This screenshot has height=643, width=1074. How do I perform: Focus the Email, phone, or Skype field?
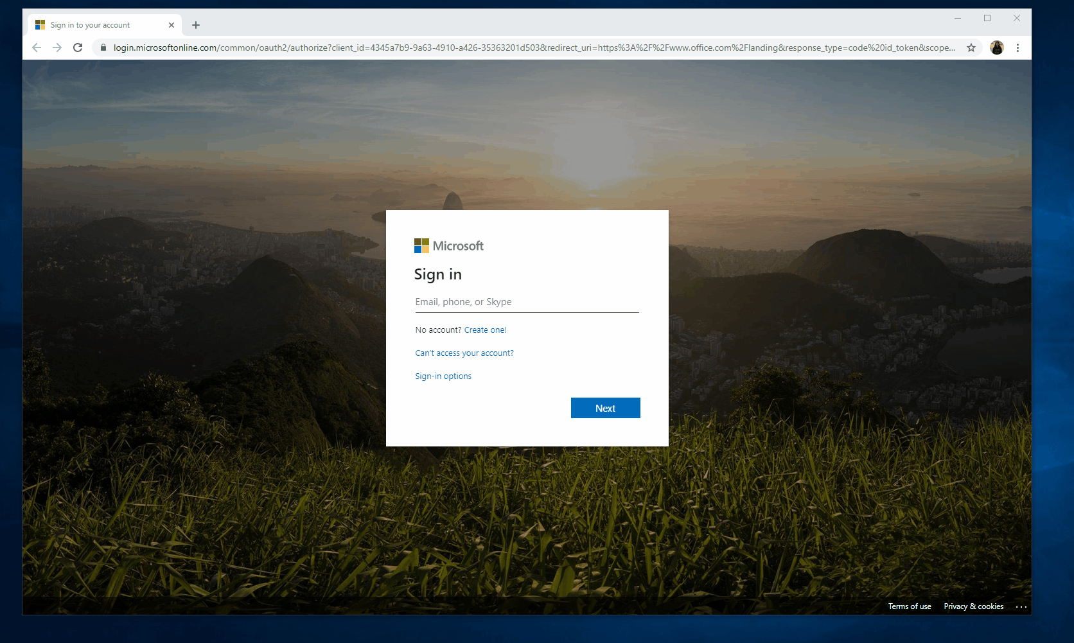coord(527,302)
